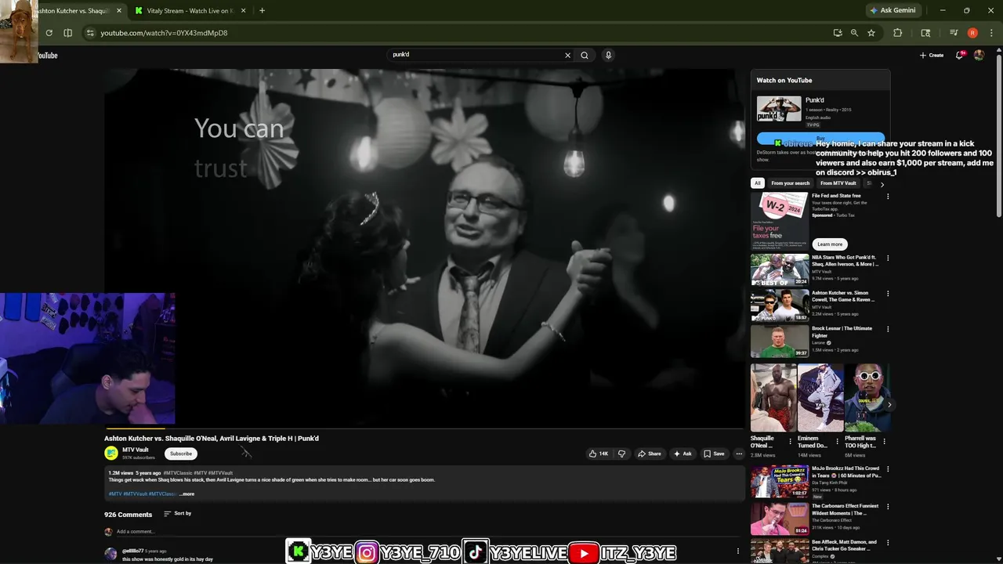Open the Sort by comments dropdown

pyautogui.click(x=178, y=514)
